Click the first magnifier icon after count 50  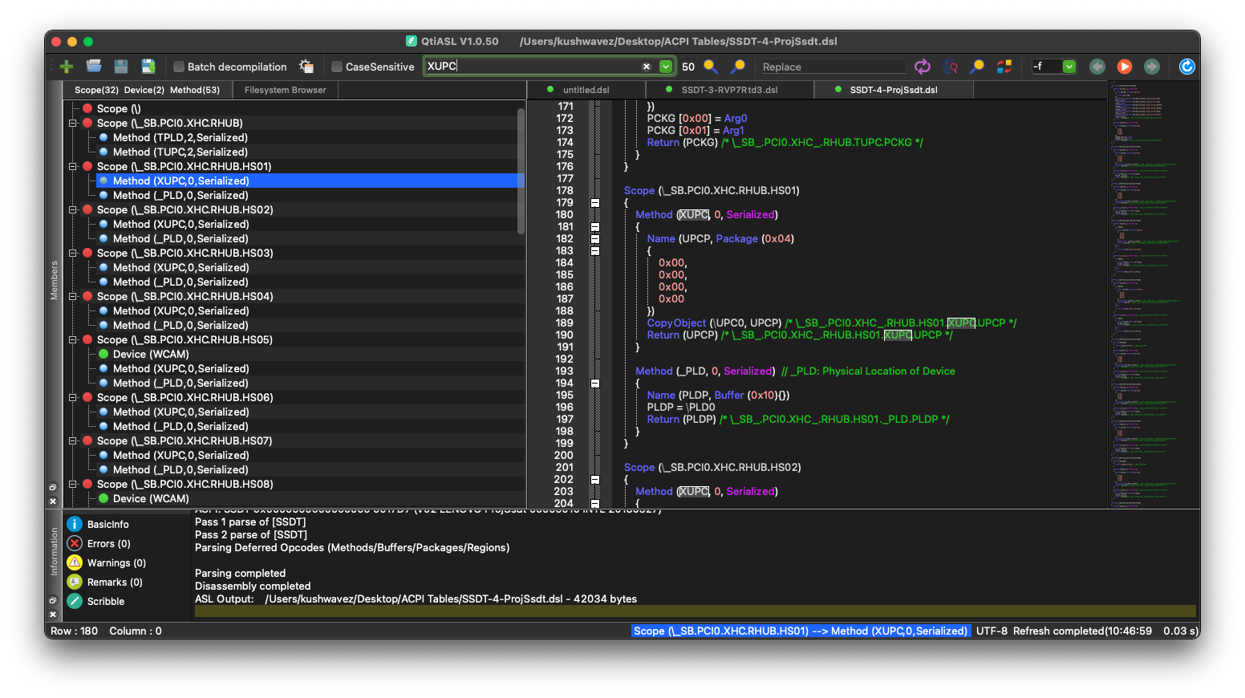tap(711, 67)
